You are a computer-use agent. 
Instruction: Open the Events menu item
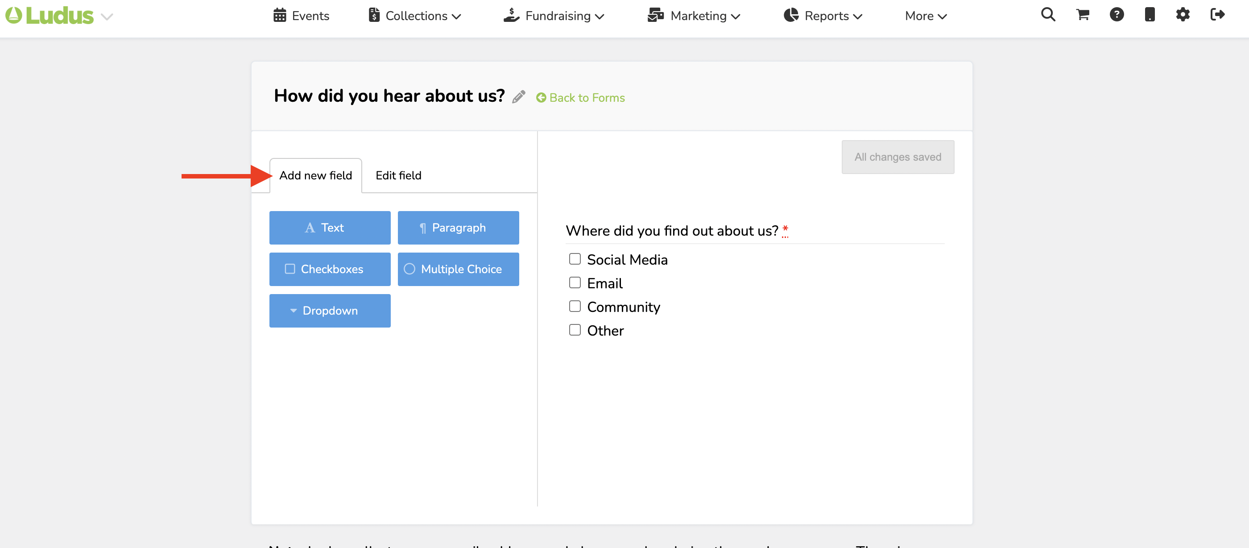(301, 16)
